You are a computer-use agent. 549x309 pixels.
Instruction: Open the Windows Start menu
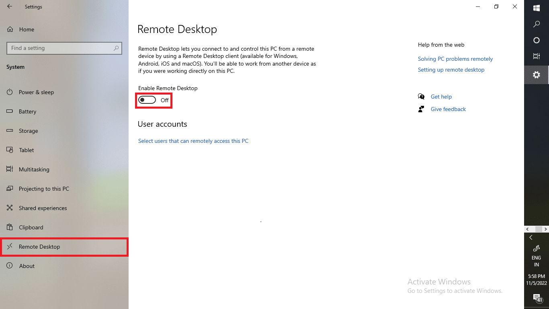536,8
